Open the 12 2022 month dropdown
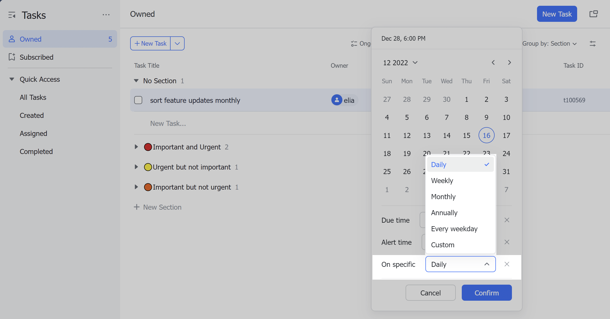 pos(400,62)
